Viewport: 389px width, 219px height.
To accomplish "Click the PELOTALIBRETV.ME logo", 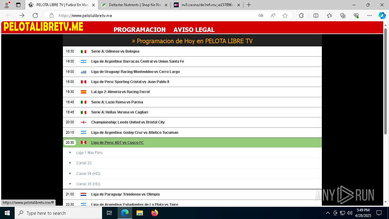I will (43, 27).
